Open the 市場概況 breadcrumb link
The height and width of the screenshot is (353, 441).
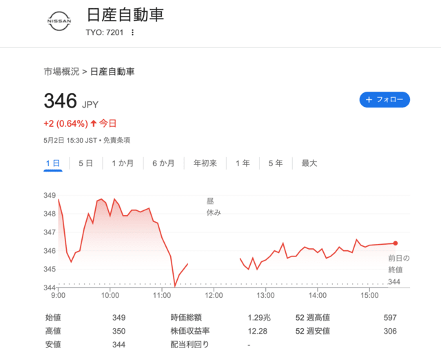point(61,72)
